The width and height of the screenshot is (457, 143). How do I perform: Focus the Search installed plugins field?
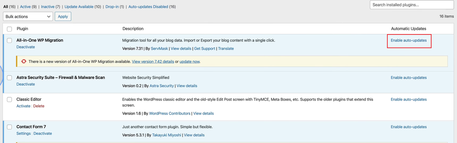[412, 5]
